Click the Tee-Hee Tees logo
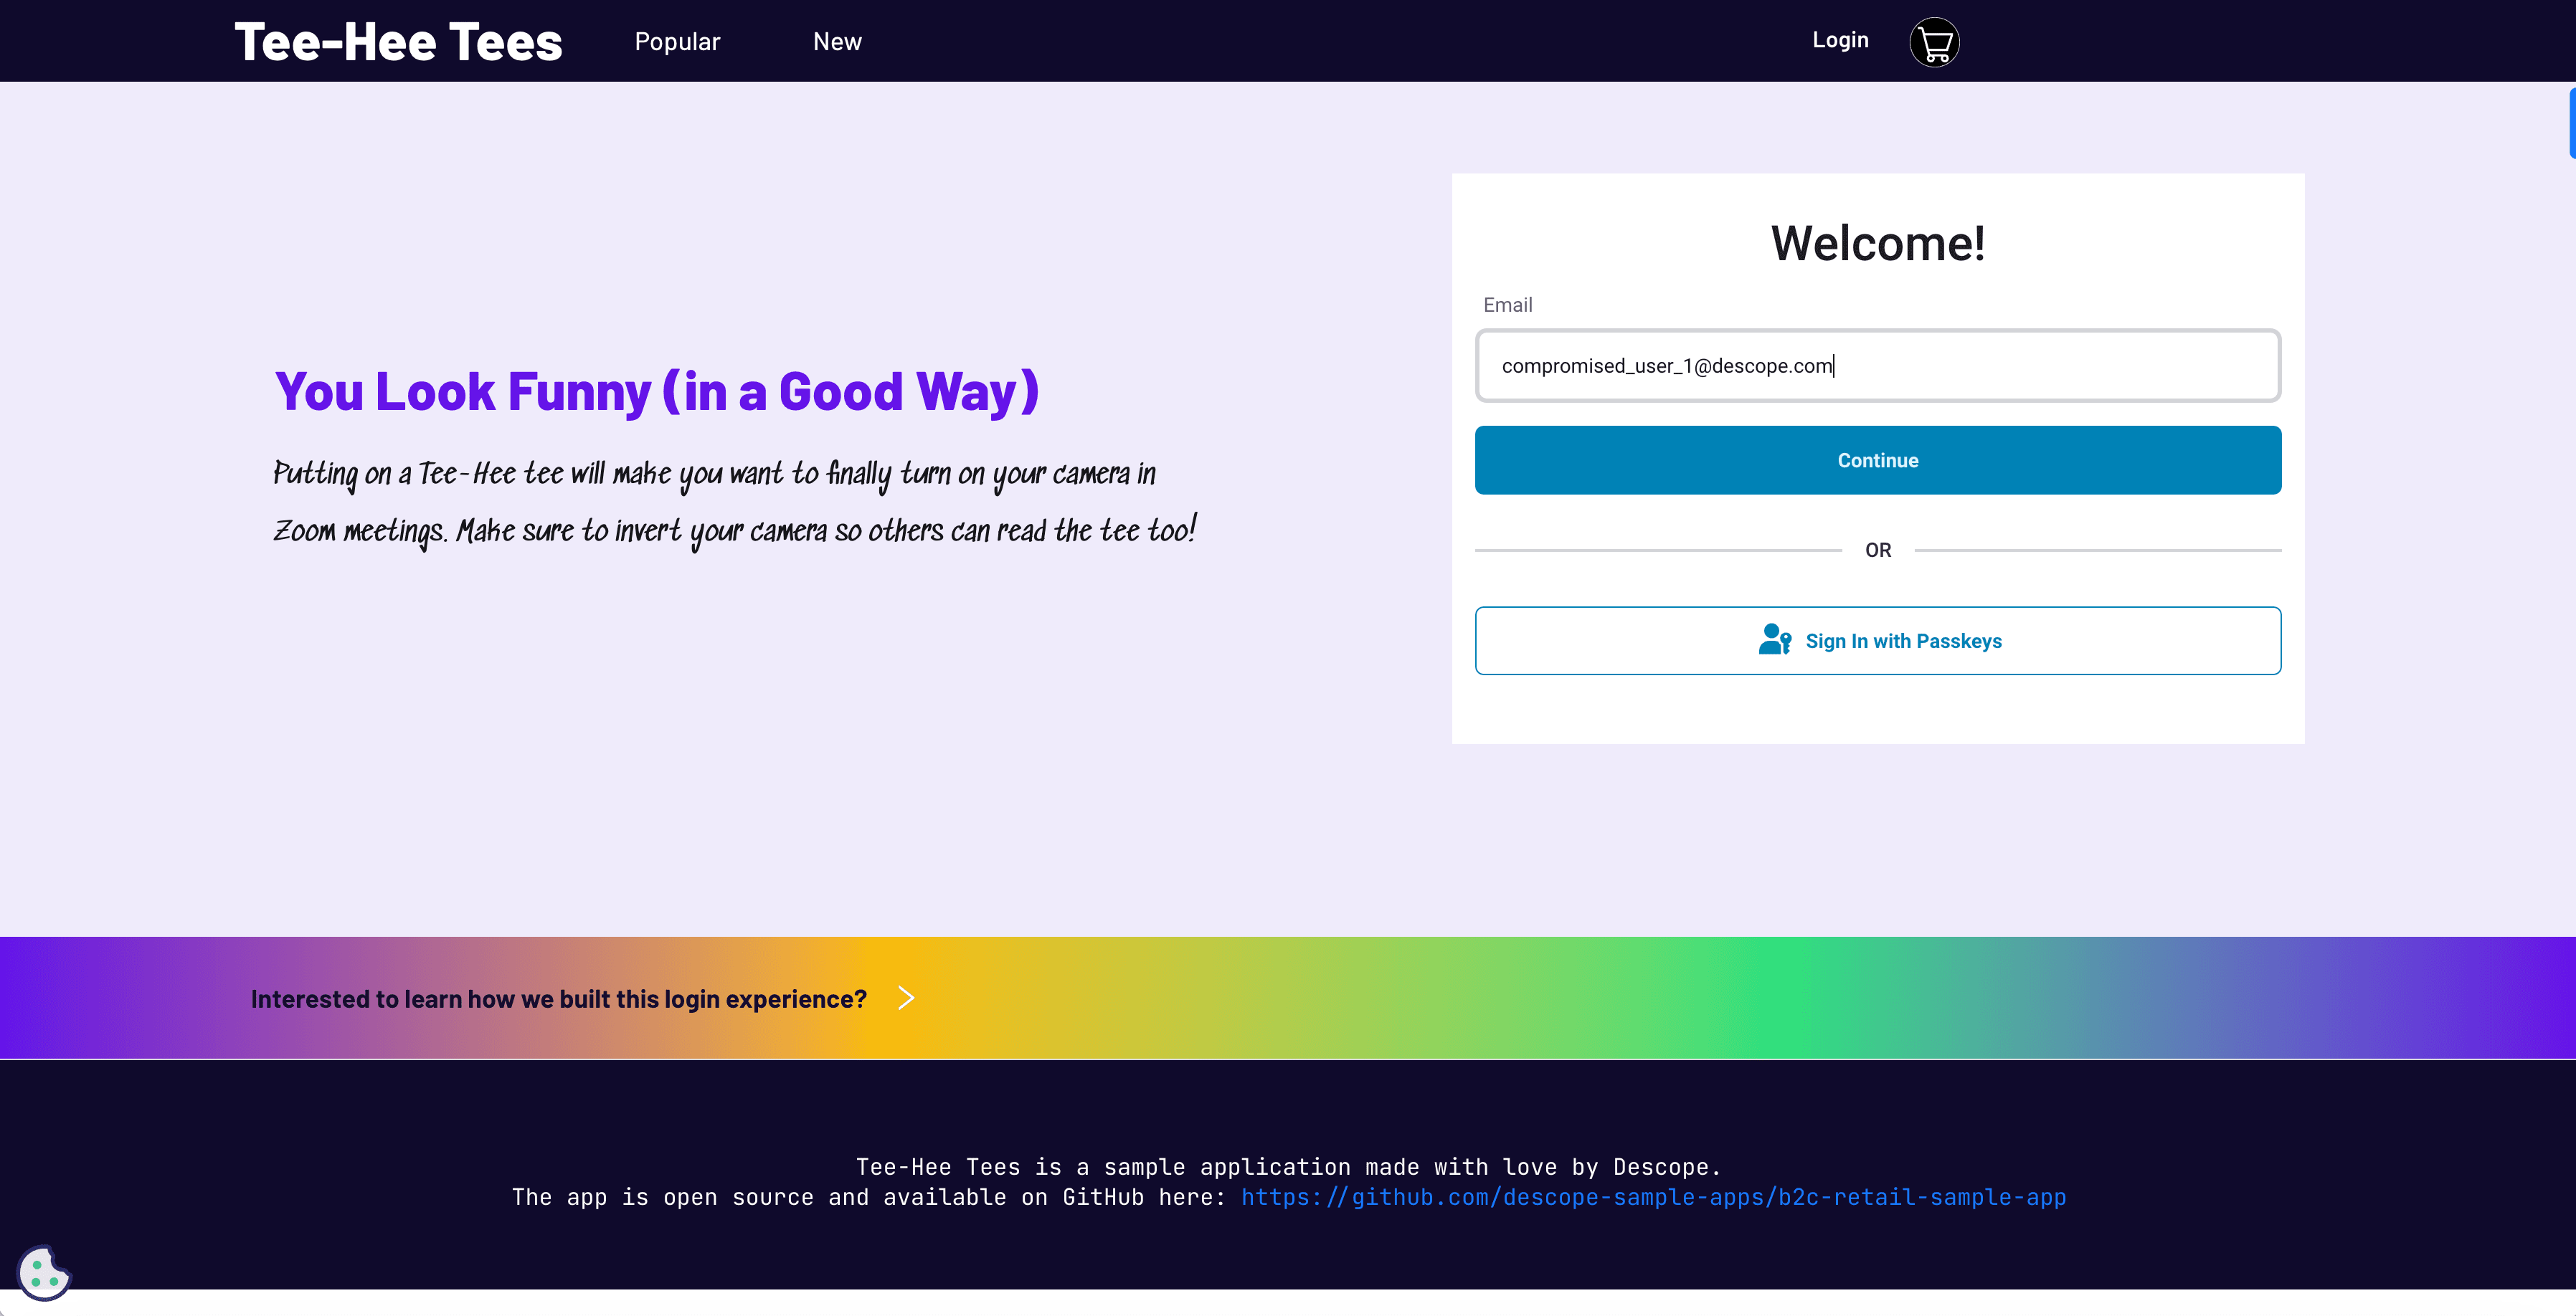2576x1316 pixels. (398, 42)
